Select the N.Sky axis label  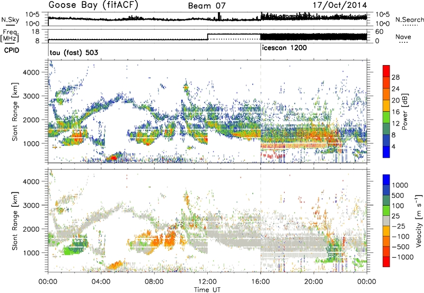(10, 20)
